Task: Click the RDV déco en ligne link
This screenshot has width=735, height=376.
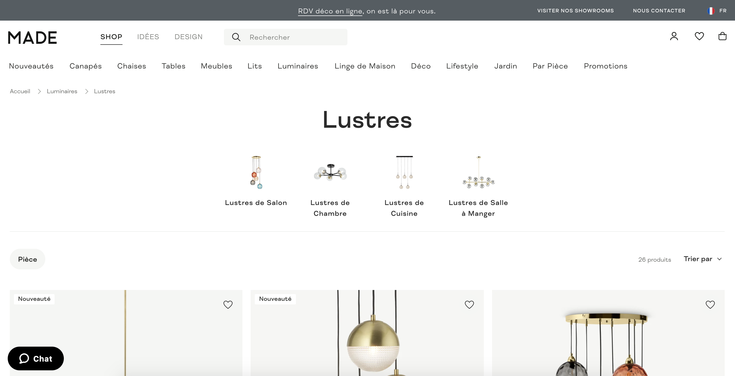Action: click(x=330, y=11)
